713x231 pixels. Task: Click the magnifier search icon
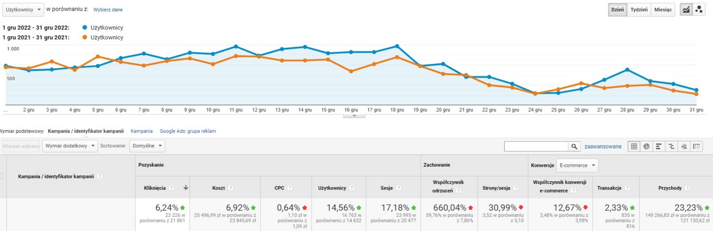click(574, 146)
